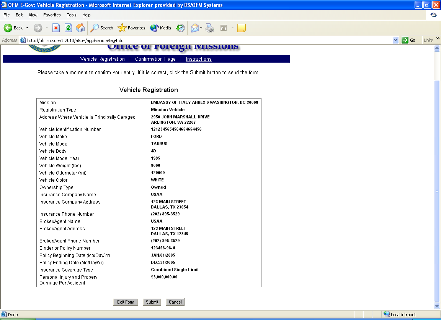Print the page using the printer icon
Viewport: 441px width, 320px height.
tap(209, 28)
